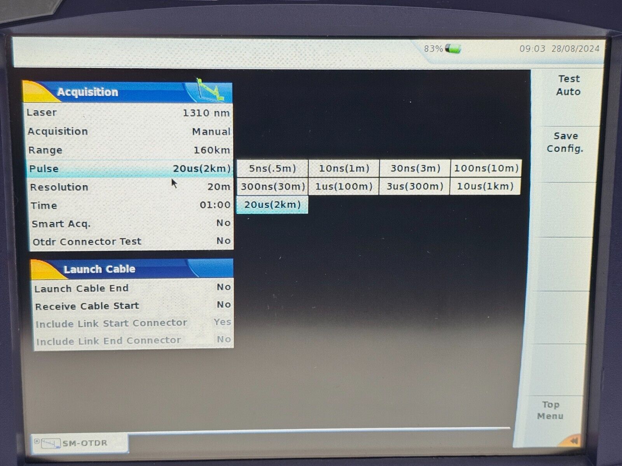Click the Time 01:00 field
622x466 pixels.
point(130,205)
